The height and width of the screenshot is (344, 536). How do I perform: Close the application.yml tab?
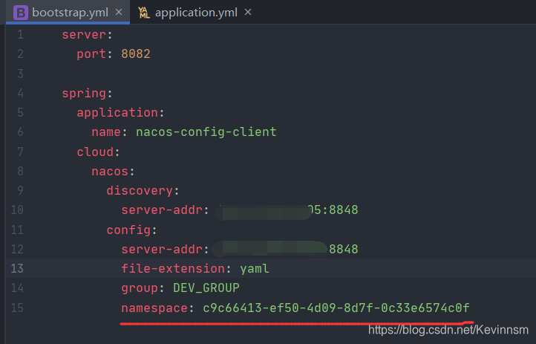coord(248,13)
